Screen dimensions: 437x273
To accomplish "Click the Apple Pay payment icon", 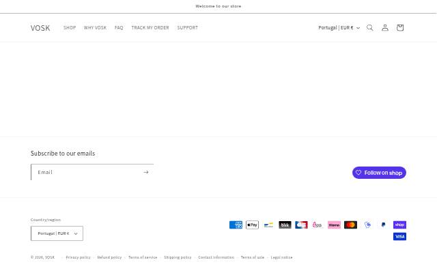I will pyautogui.click(x=252, y=225).
